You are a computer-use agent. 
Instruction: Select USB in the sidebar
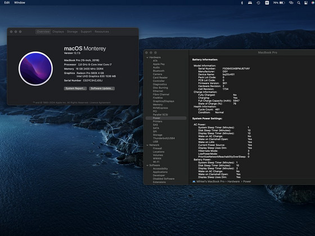[155, 142]
